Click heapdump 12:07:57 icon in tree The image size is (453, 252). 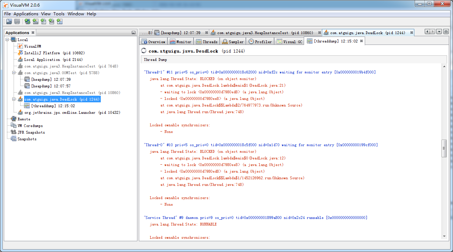(27, 86)
